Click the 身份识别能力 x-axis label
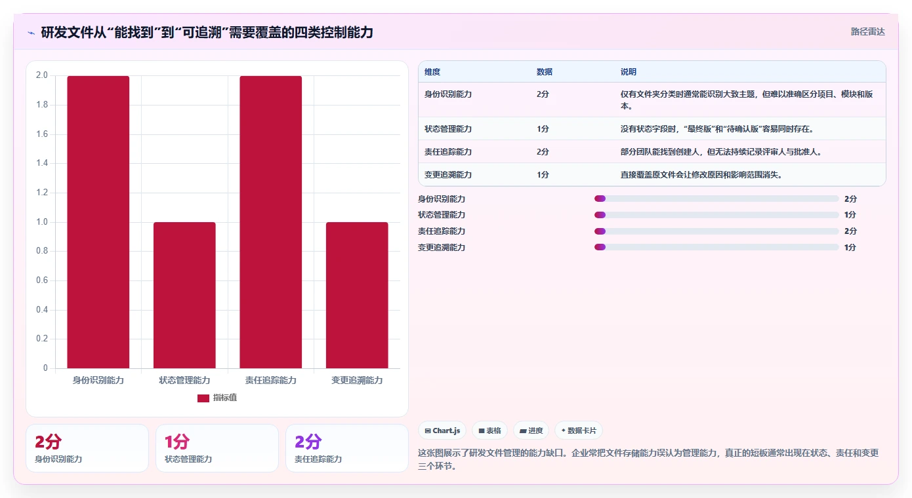 pyautogui.click(x=98, y=380)
